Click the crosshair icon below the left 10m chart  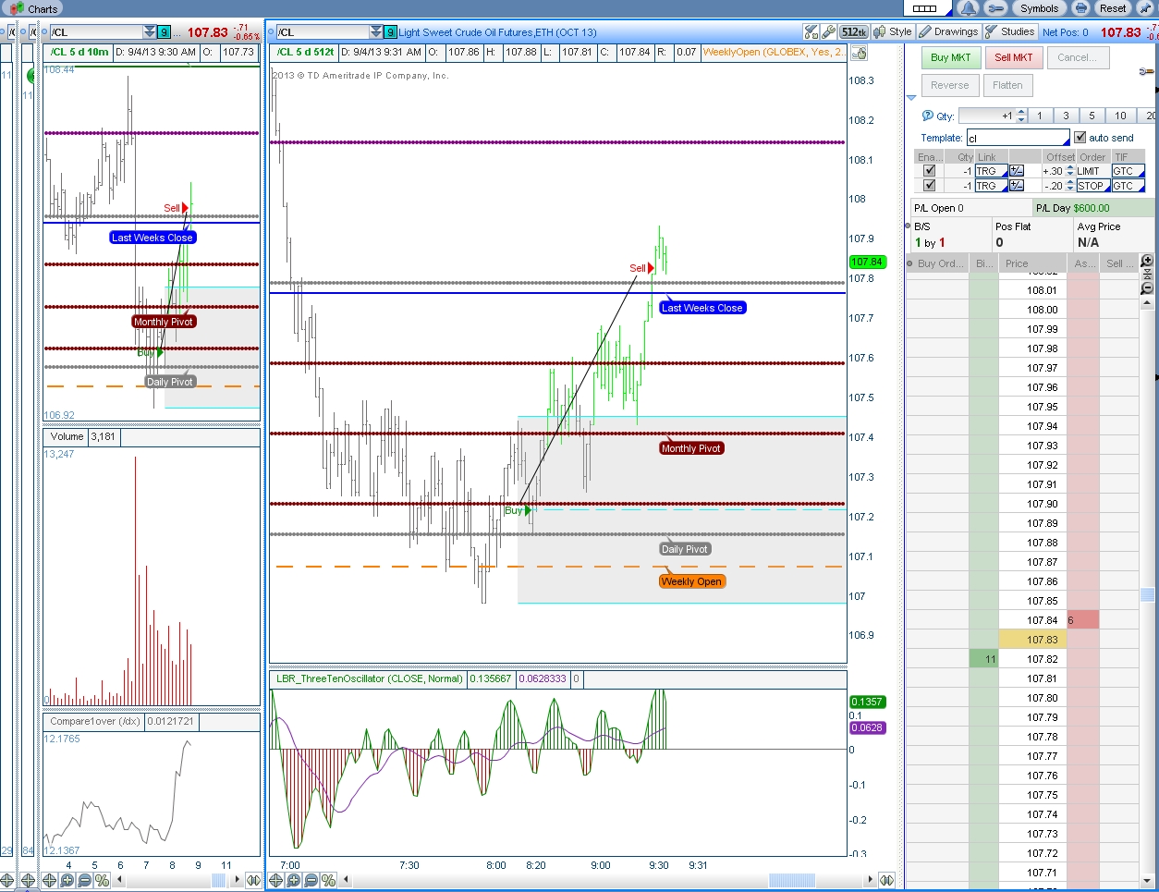click(49, 880)
